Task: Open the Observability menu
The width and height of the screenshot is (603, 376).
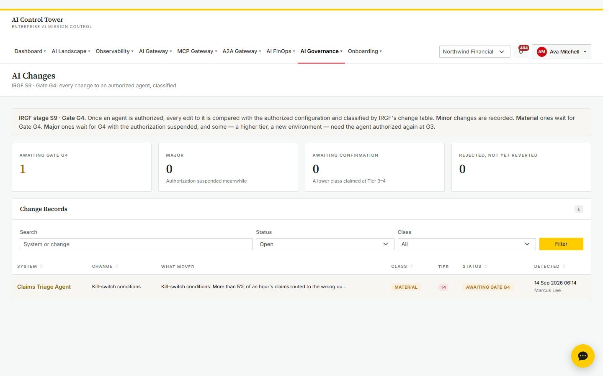Action: [114, 51]
